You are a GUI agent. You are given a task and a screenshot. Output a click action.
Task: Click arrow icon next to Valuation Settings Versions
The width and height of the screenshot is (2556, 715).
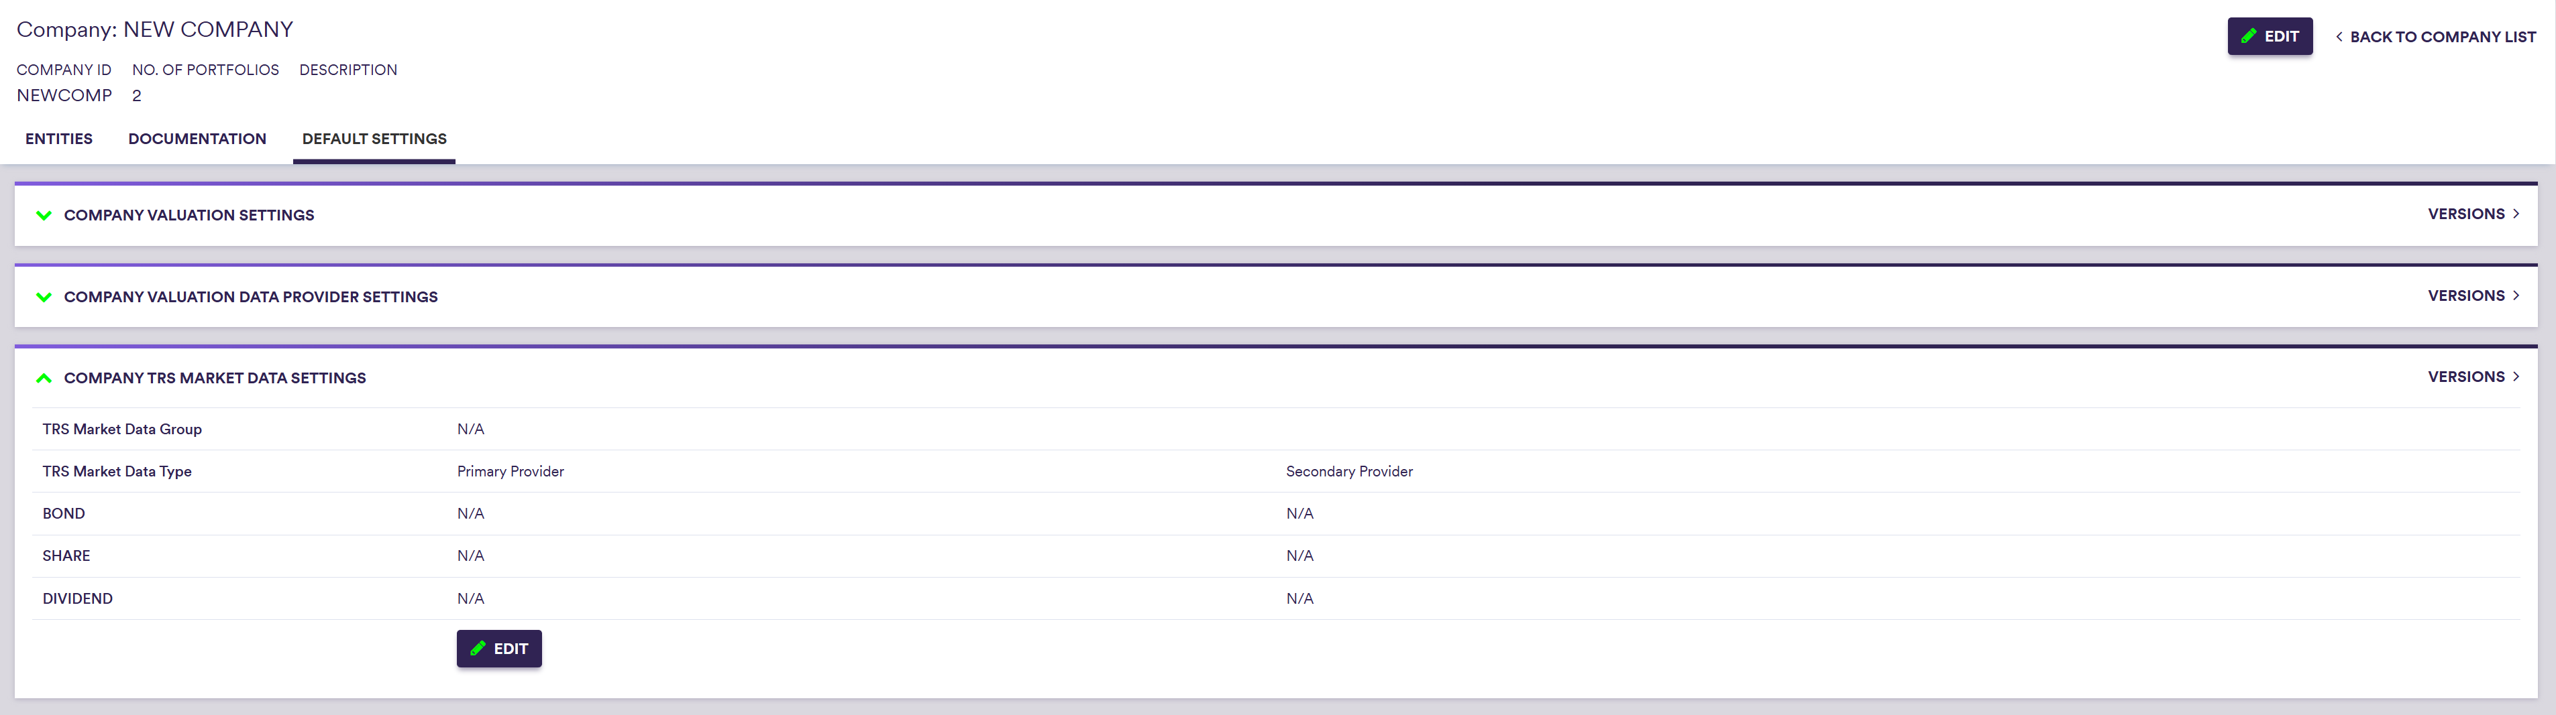(2515, 214)
